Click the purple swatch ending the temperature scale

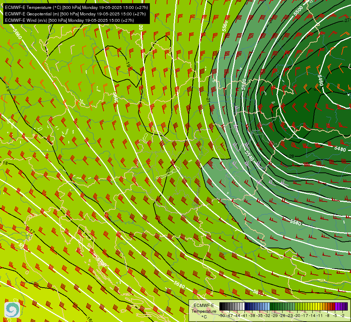coord(346,306)
